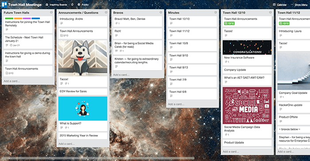The height and width of the screenshot is (161, 310).
Task: Click comment badge on What is Support? card
Action: [67, 128]
